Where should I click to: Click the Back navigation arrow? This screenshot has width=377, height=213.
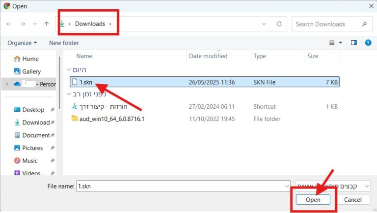(9, 24)
